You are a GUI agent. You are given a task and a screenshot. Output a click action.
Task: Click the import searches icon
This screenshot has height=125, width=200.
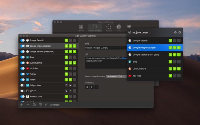pyautogui.click(x=40, y=105)
